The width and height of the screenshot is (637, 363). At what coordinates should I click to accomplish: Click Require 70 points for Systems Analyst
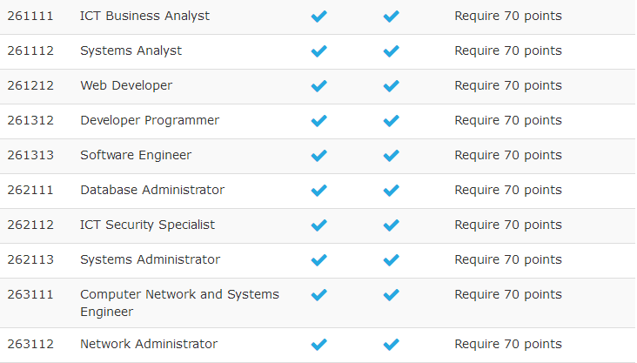click(x=508, y=50)
